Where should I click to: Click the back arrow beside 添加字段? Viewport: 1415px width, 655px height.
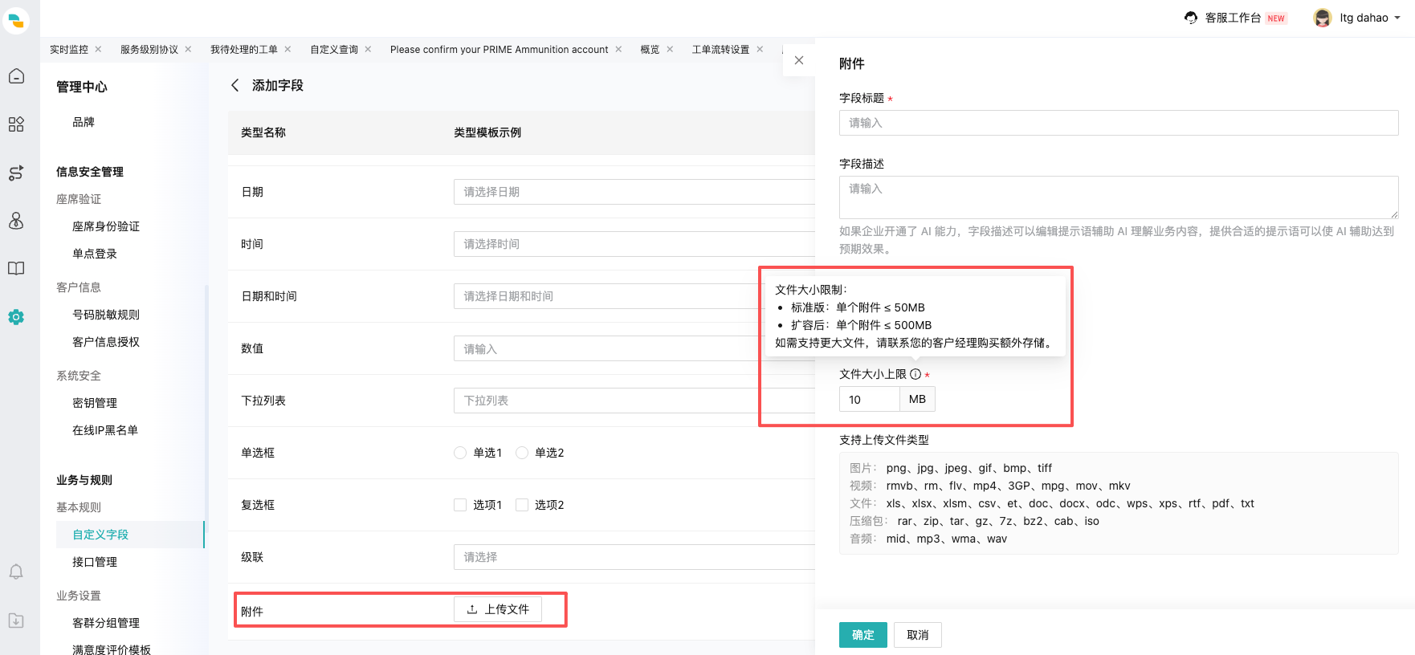pos(235,85)
